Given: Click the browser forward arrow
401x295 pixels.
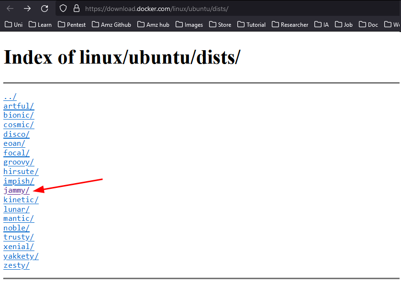Looking at the screenshot, I should (27, 9).
